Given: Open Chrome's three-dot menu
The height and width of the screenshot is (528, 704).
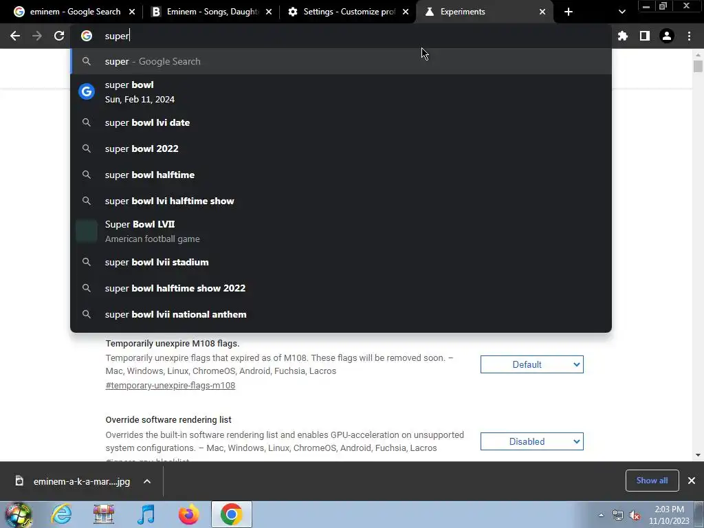Looking at the screenshot, I should pyautogui.click(x=689, y=36).
